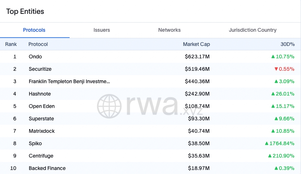Click rank number 5 cell
The width and height of the screenshot is (301, 174).
click(15, 106)
